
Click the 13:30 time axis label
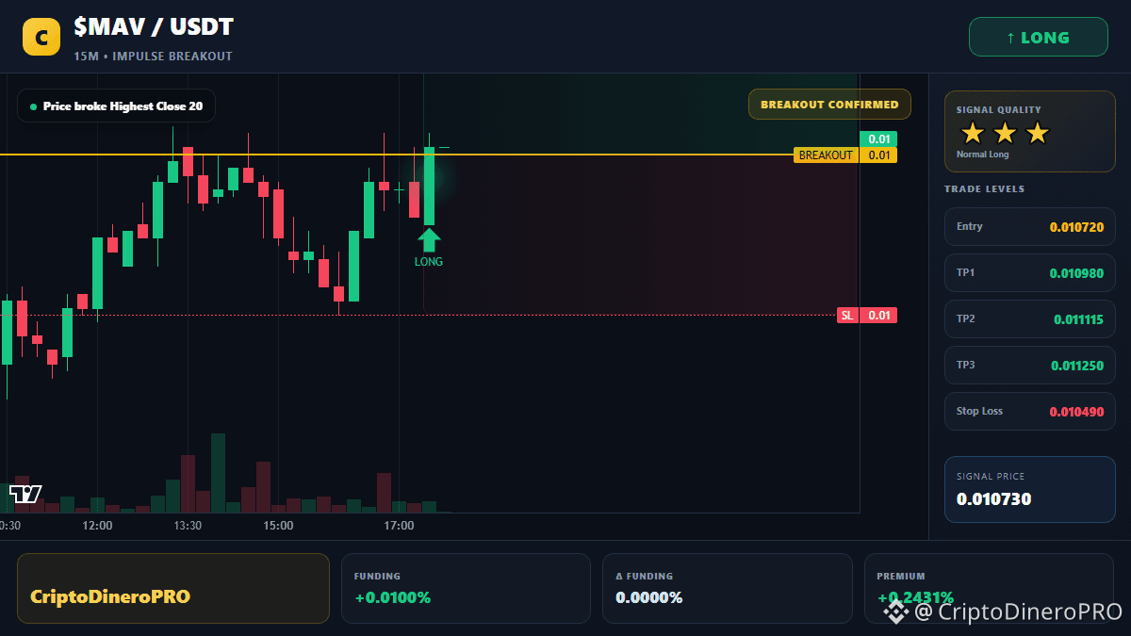coord(188,526)
